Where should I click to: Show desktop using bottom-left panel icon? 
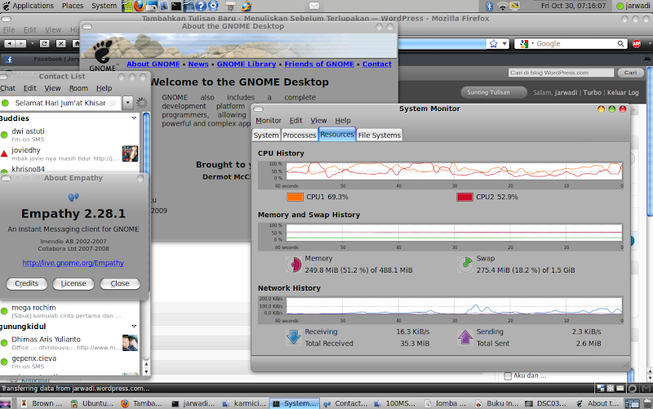[5, 403]
